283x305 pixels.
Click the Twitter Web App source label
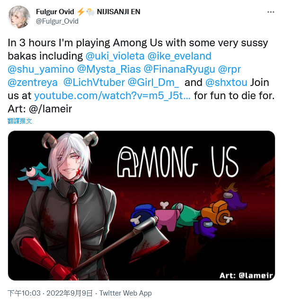125,293
